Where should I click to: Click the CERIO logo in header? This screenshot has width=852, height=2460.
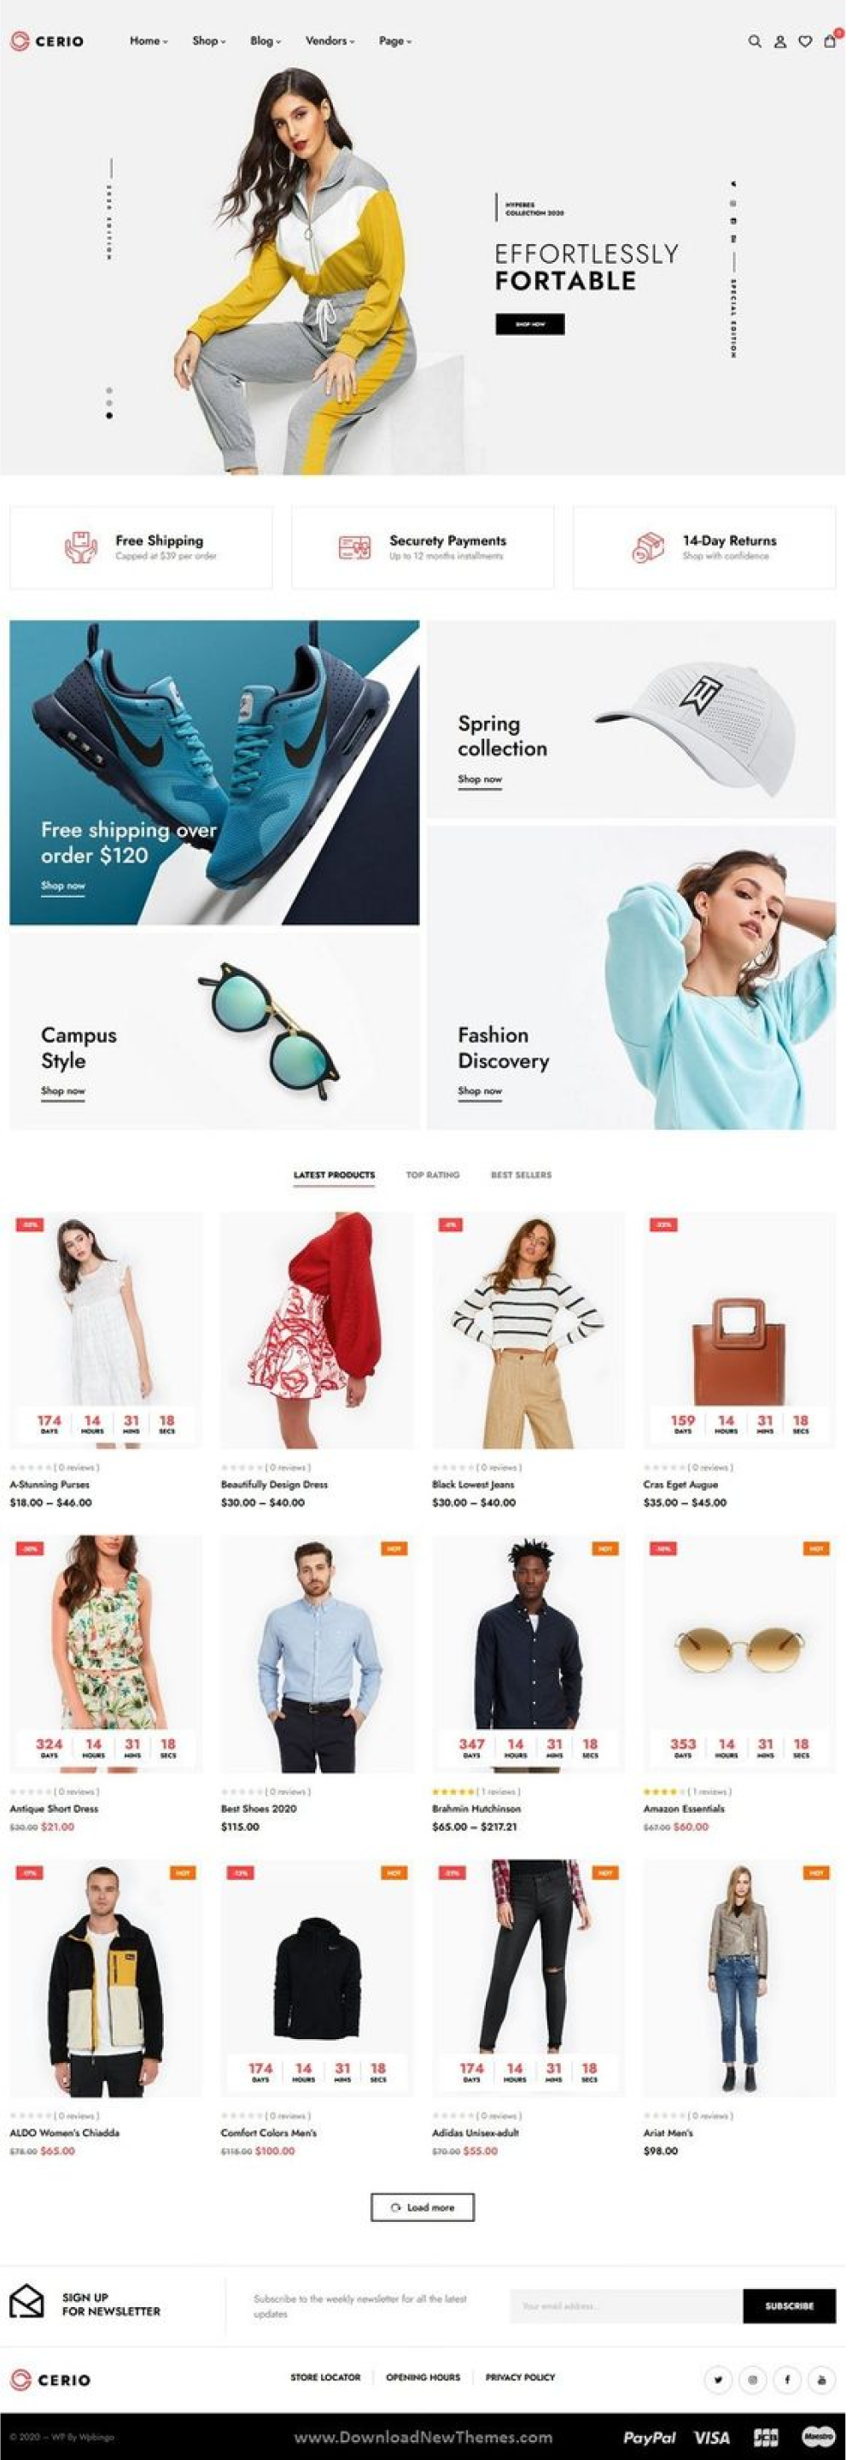(x=47, y=41)
